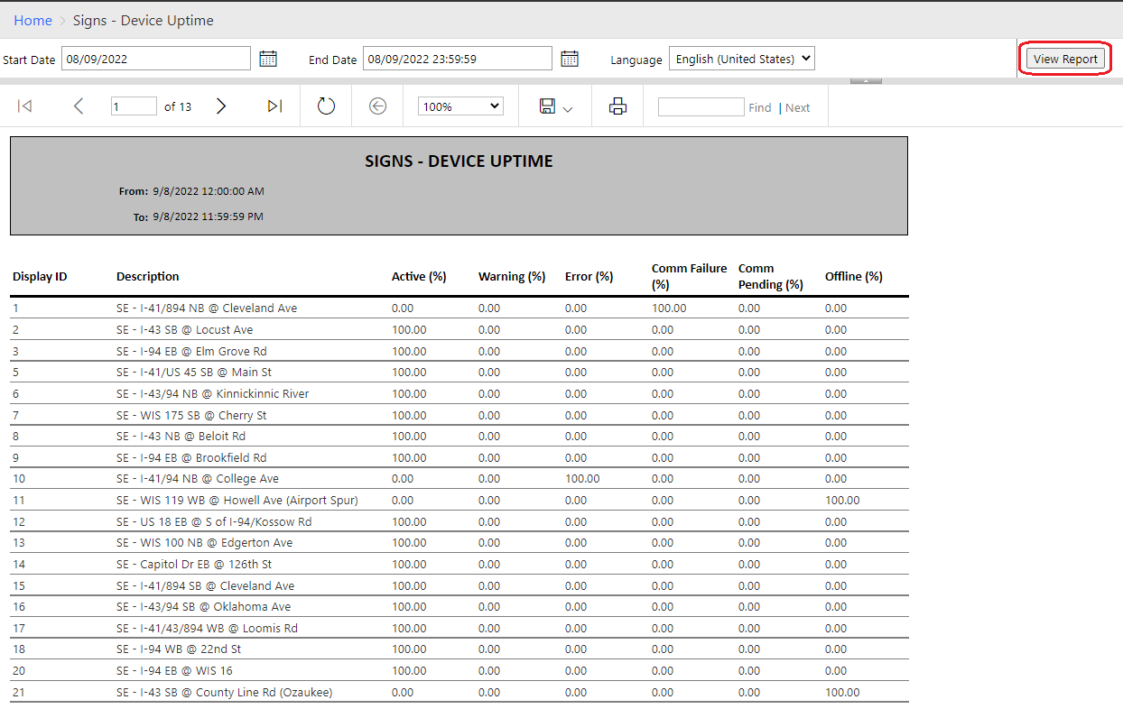This screenshot has height=709, width=1123.
Task: Click the Find text search box
Action: pyautogui.click(x=701, y=106)
